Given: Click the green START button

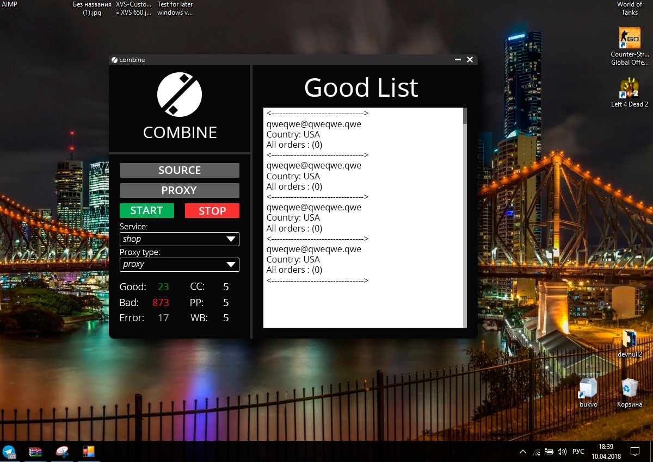Looking at the screenshot, I should [147, 211].
